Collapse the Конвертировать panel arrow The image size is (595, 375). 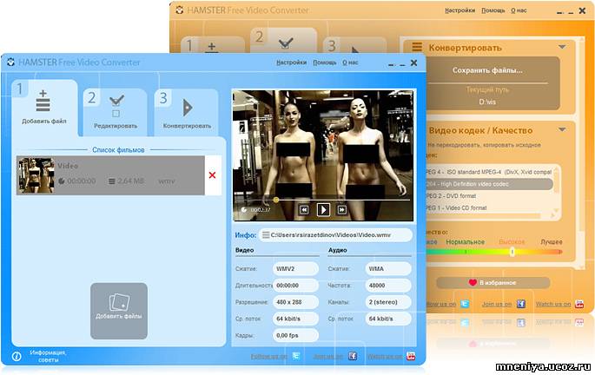point(562,47)
